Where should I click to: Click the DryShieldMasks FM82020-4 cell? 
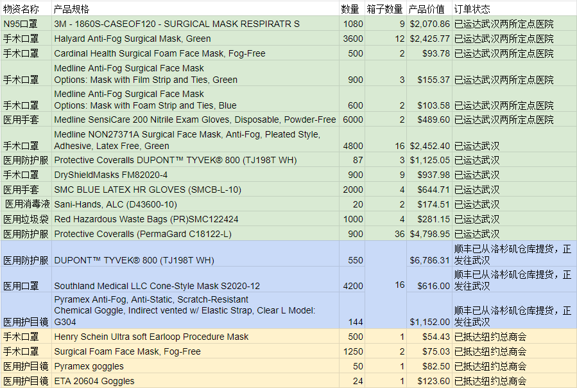click(x=195, y=175)
